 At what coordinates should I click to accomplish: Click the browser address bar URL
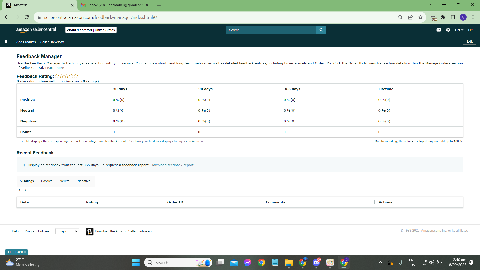pyautogui.click(x=101, y=17)
